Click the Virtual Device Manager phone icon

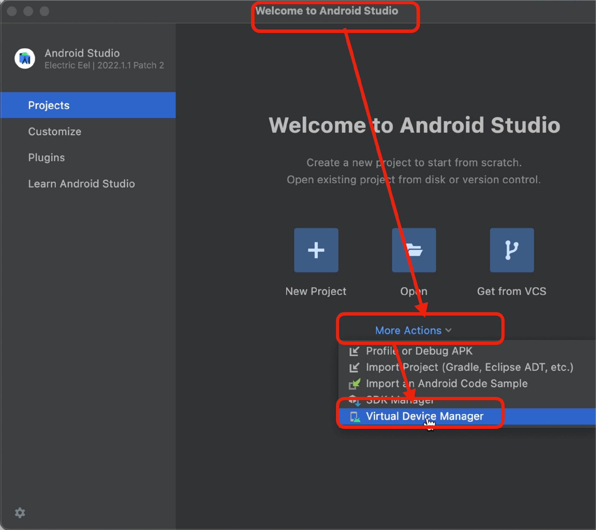tap(355, 416)
